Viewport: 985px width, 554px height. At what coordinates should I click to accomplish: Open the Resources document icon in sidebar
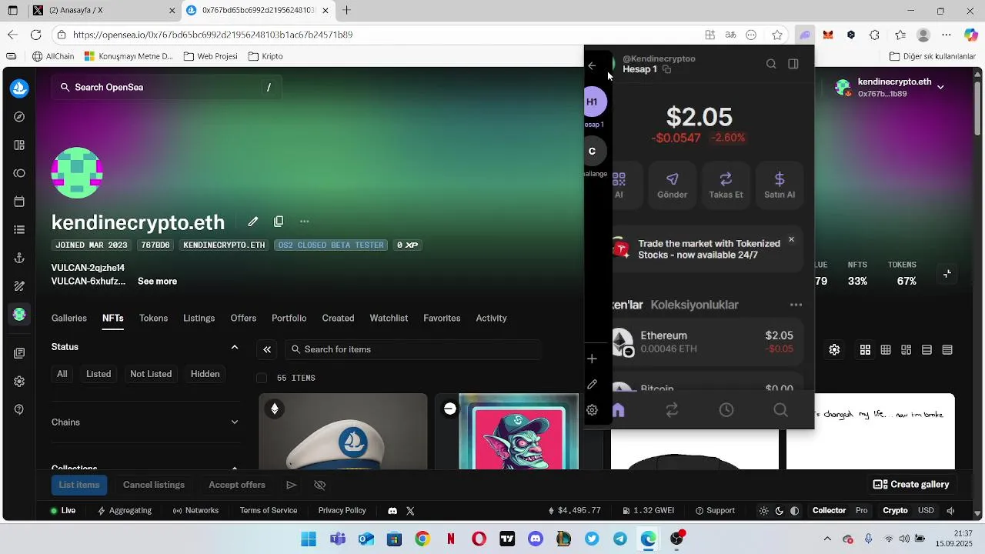(19, 353)
